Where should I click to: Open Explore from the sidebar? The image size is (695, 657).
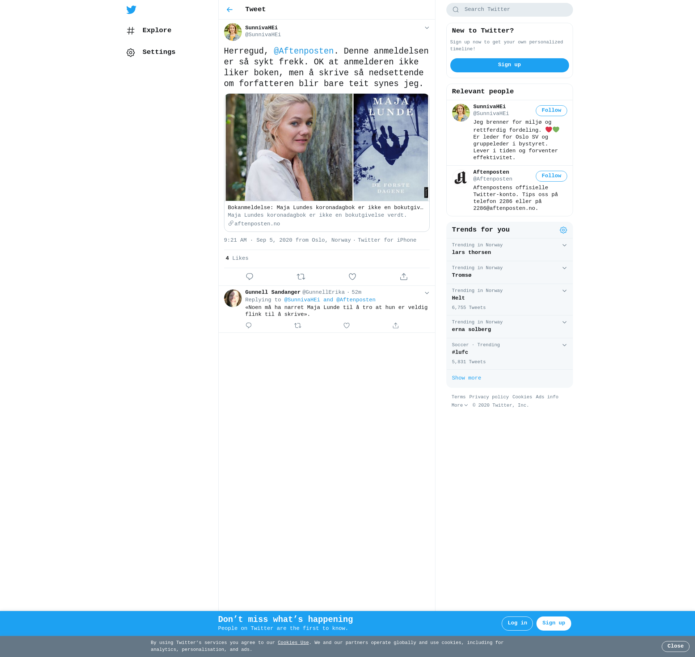(x=149, y=30)
